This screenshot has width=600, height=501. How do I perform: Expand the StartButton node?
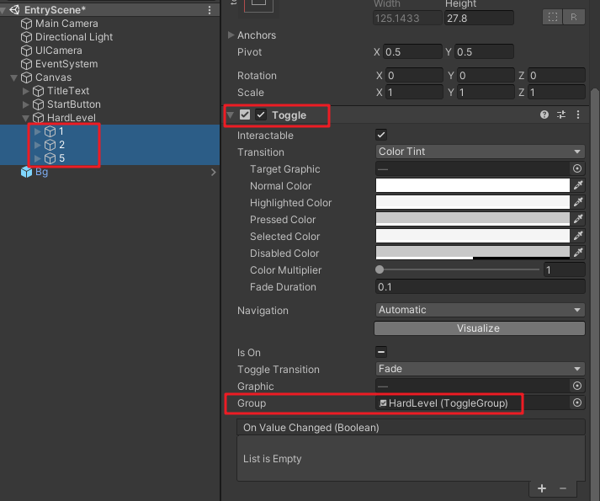coord(25,104)
